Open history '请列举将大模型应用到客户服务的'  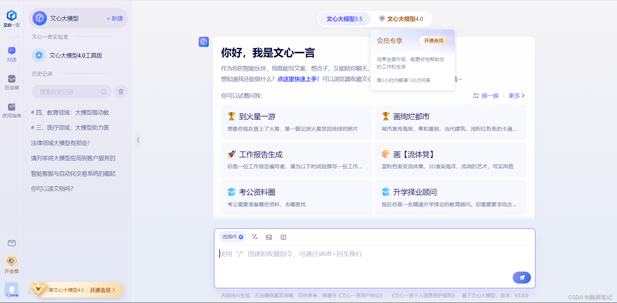[73, 158]
